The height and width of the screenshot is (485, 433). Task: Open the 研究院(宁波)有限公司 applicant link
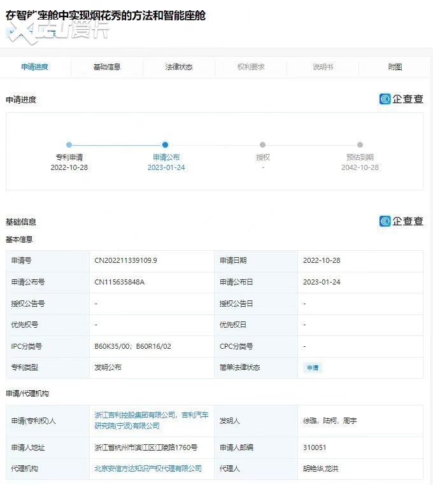pos(127,426)
